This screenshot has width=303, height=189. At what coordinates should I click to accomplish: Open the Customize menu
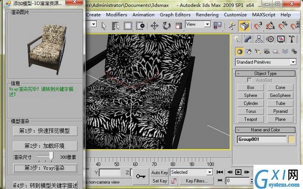pos(235,15)
